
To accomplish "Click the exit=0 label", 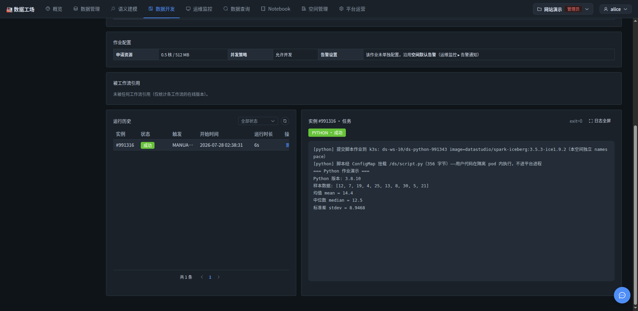I will (576, 121).
